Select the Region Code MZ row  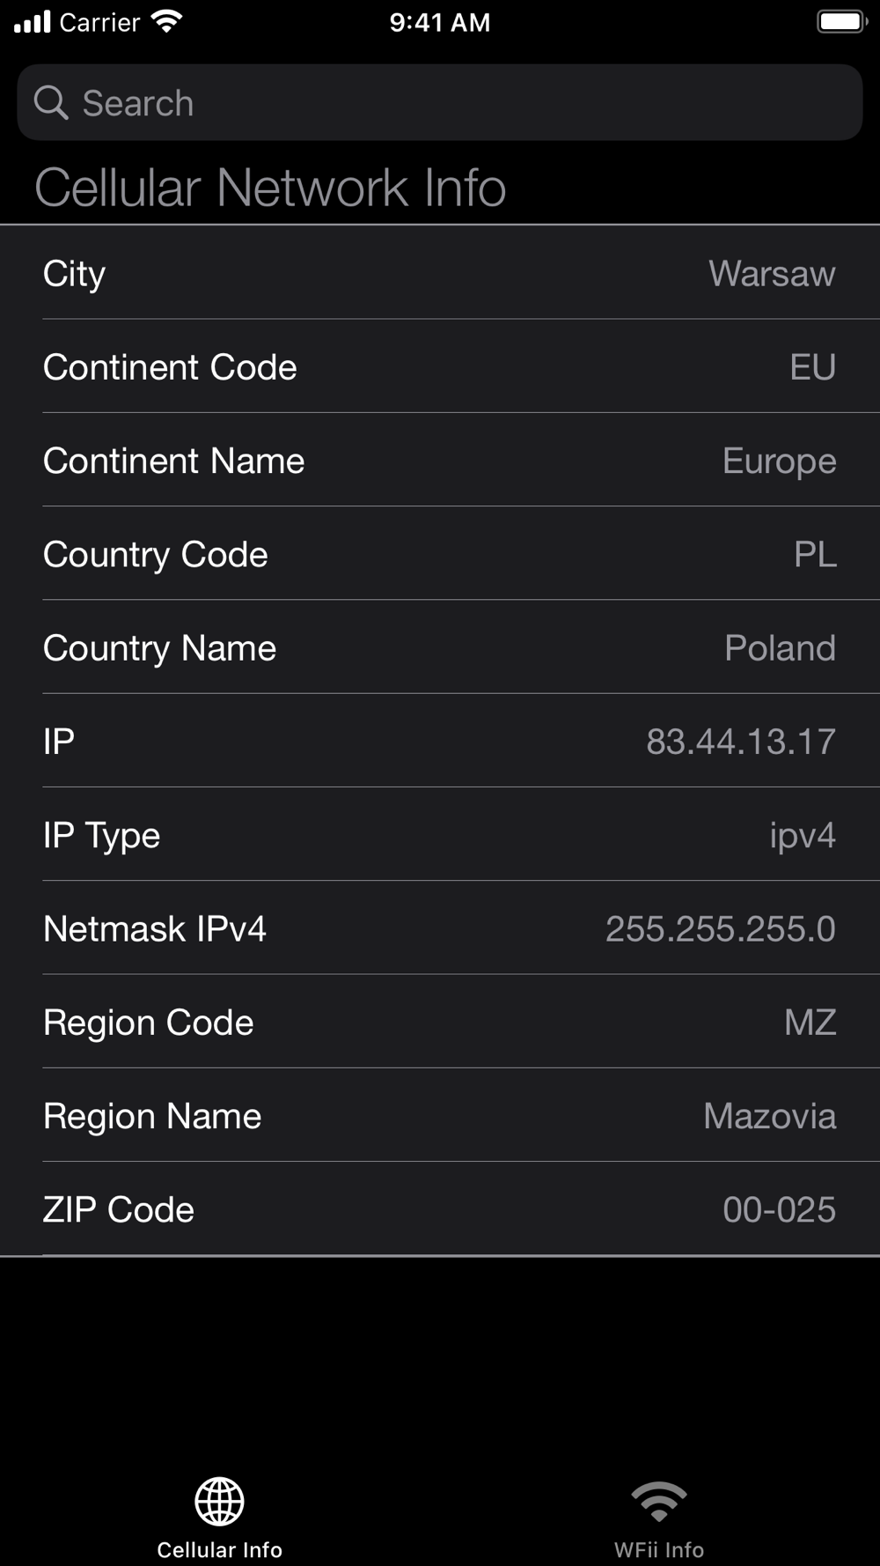440,1022
